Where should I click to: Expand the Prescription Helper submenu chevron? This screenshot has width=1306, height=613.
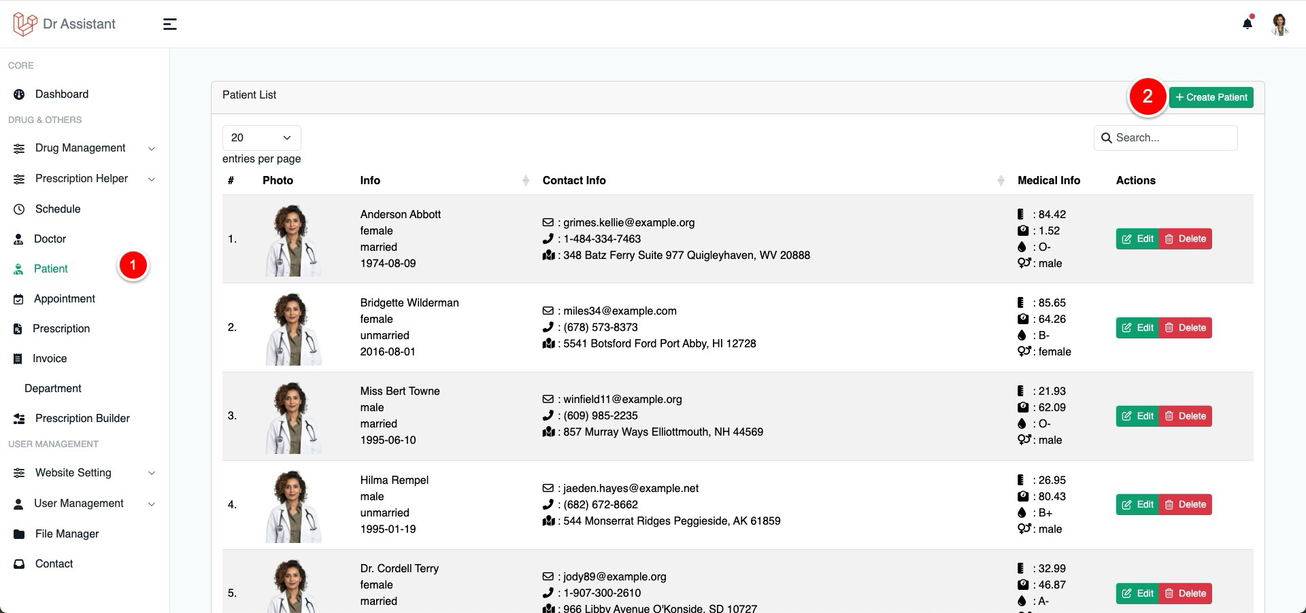(x=152, y=179)
